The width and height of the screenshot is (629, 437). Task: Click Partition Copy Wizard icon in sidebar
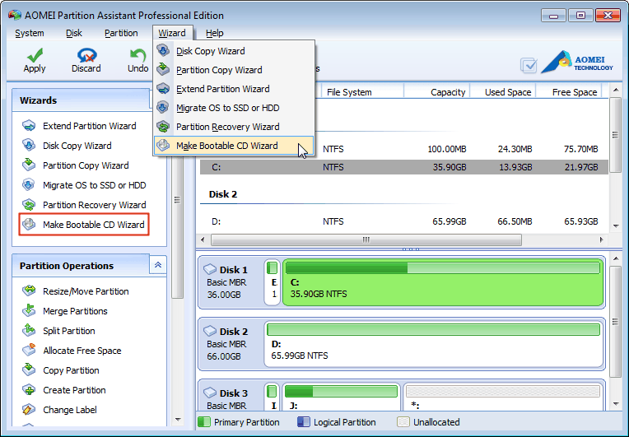pos(29,165)
